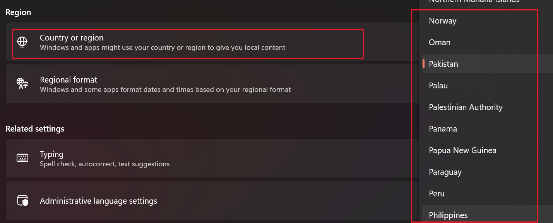The image size is (553, 223).
Task: Click the keyboard icon beside Typing
Action: pyautogui.click(x=22, y=158)
